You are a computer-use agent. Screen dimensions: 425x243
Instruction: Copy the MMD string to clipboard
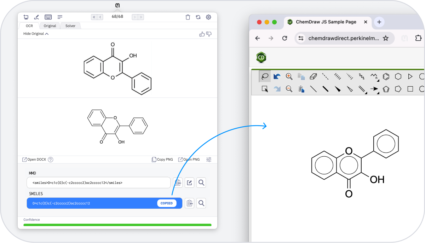(178, 183)
